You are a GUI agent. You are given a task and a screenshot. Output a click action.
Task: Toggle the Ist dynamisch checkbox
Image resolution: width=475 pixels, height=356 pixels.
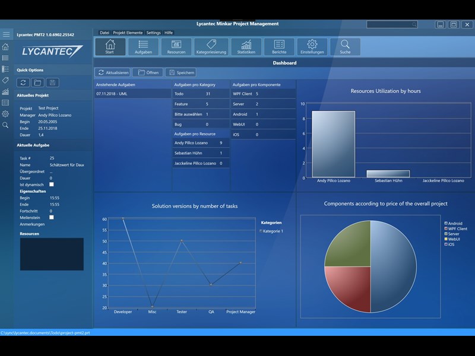52,185
